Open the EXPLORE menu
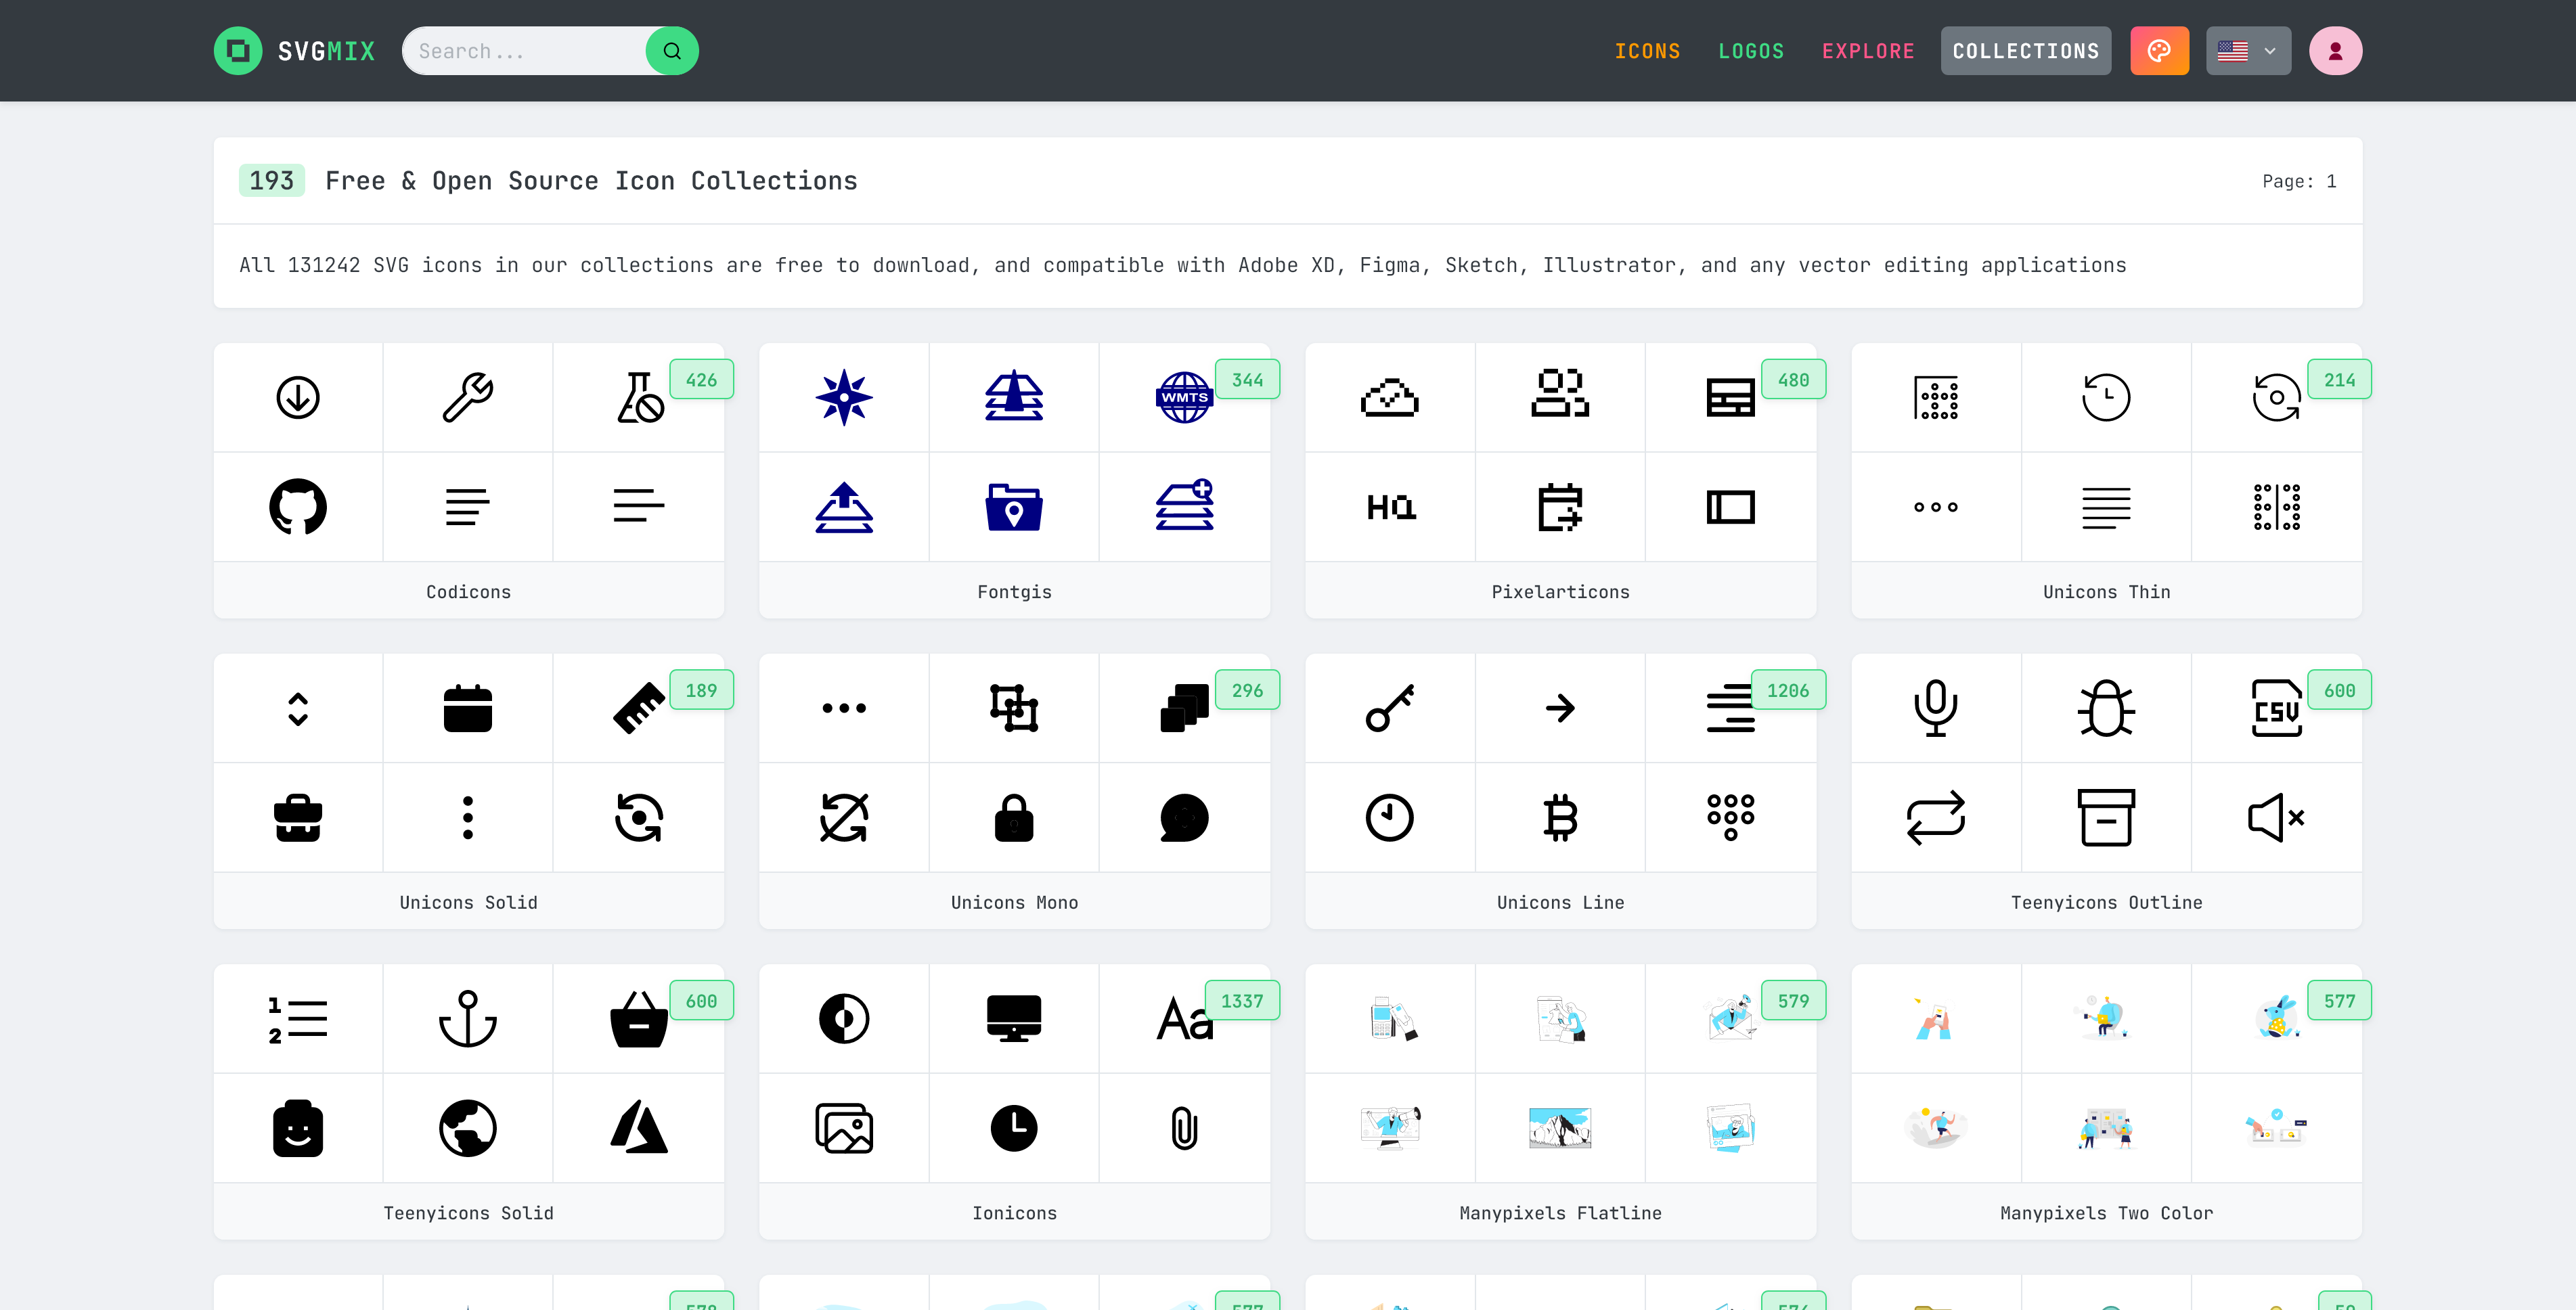 (1868, 51)
